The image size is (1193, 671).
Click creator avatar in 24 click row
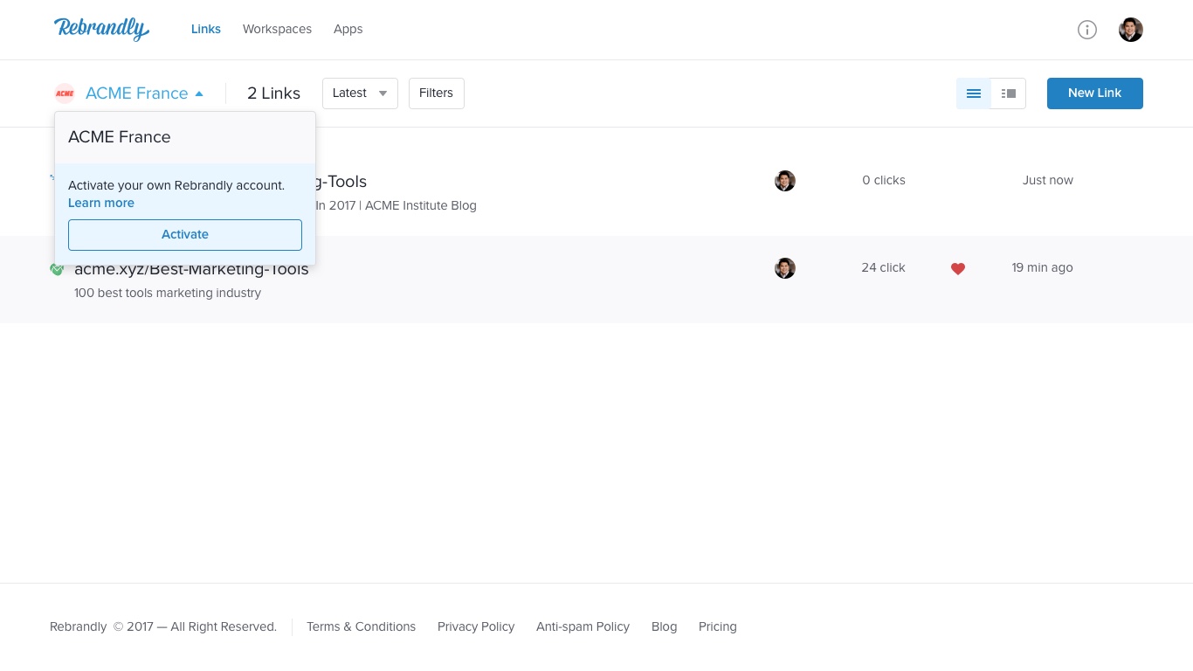785,268
